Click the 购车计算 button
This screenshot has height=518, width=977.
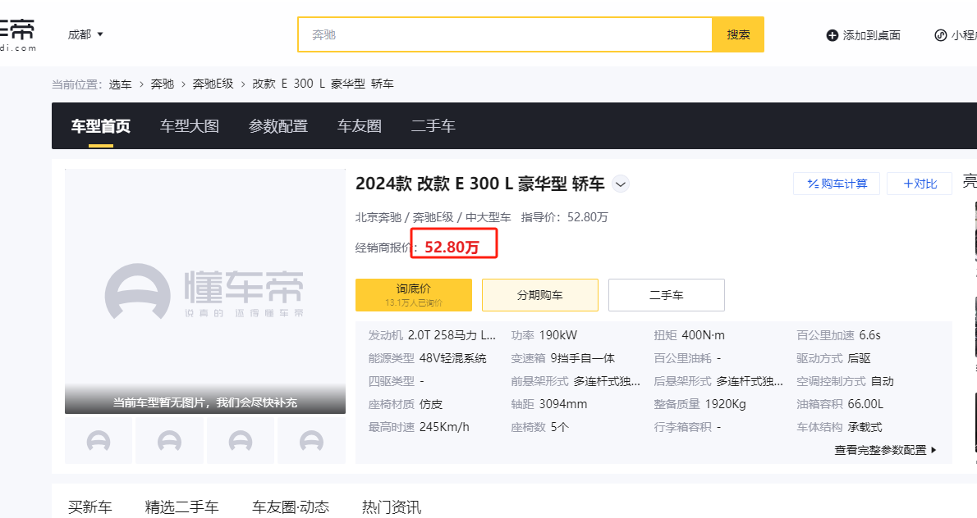pyautogui.click(x=836, y=184)
